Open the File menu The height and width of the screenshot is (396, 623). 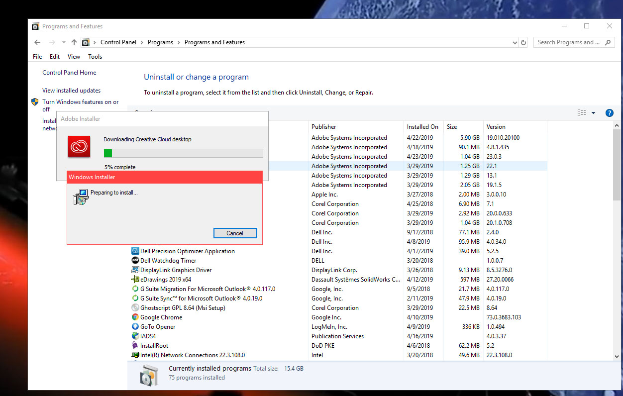(37, 56)
